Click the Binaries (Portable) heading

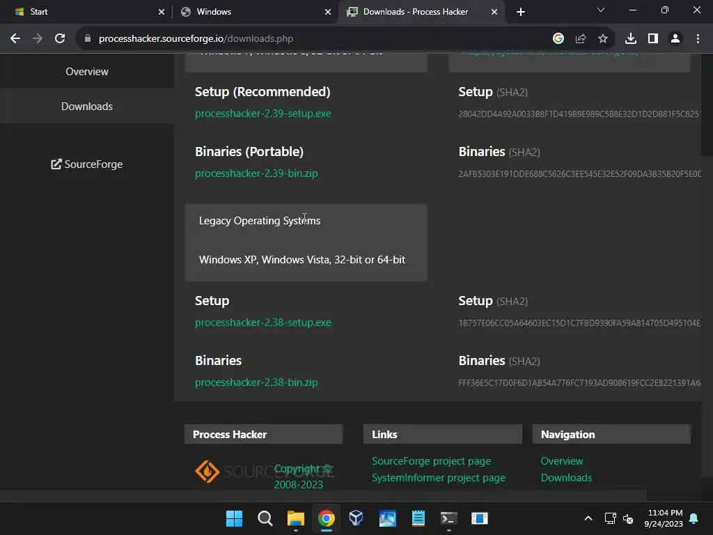[x=249, y=151]
